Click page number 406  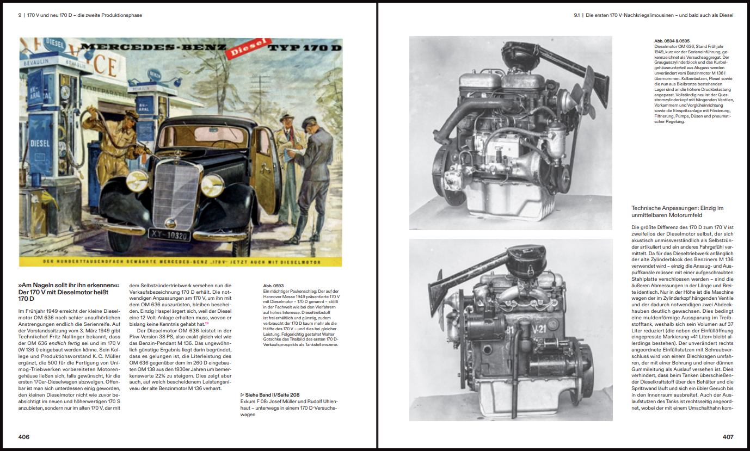(x=24, y=437)
